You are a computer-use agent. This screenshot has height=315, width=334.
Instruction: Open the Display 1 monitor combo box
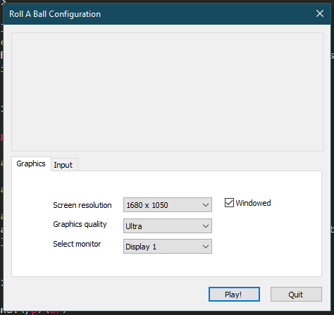pyautogui.click(x=168, y=246)
